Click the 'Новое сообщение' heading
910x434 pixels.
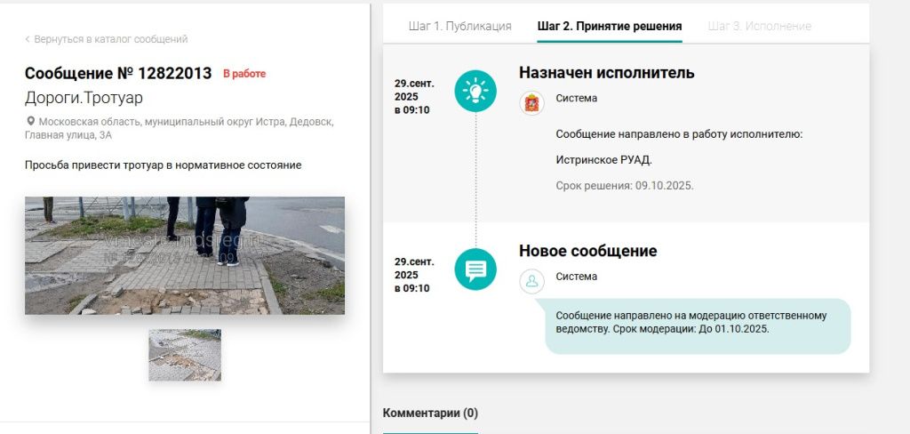tap(587, 251)
